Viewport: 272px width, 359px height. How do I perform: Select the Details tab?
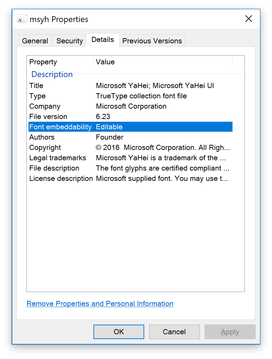(x=103, y=40)
